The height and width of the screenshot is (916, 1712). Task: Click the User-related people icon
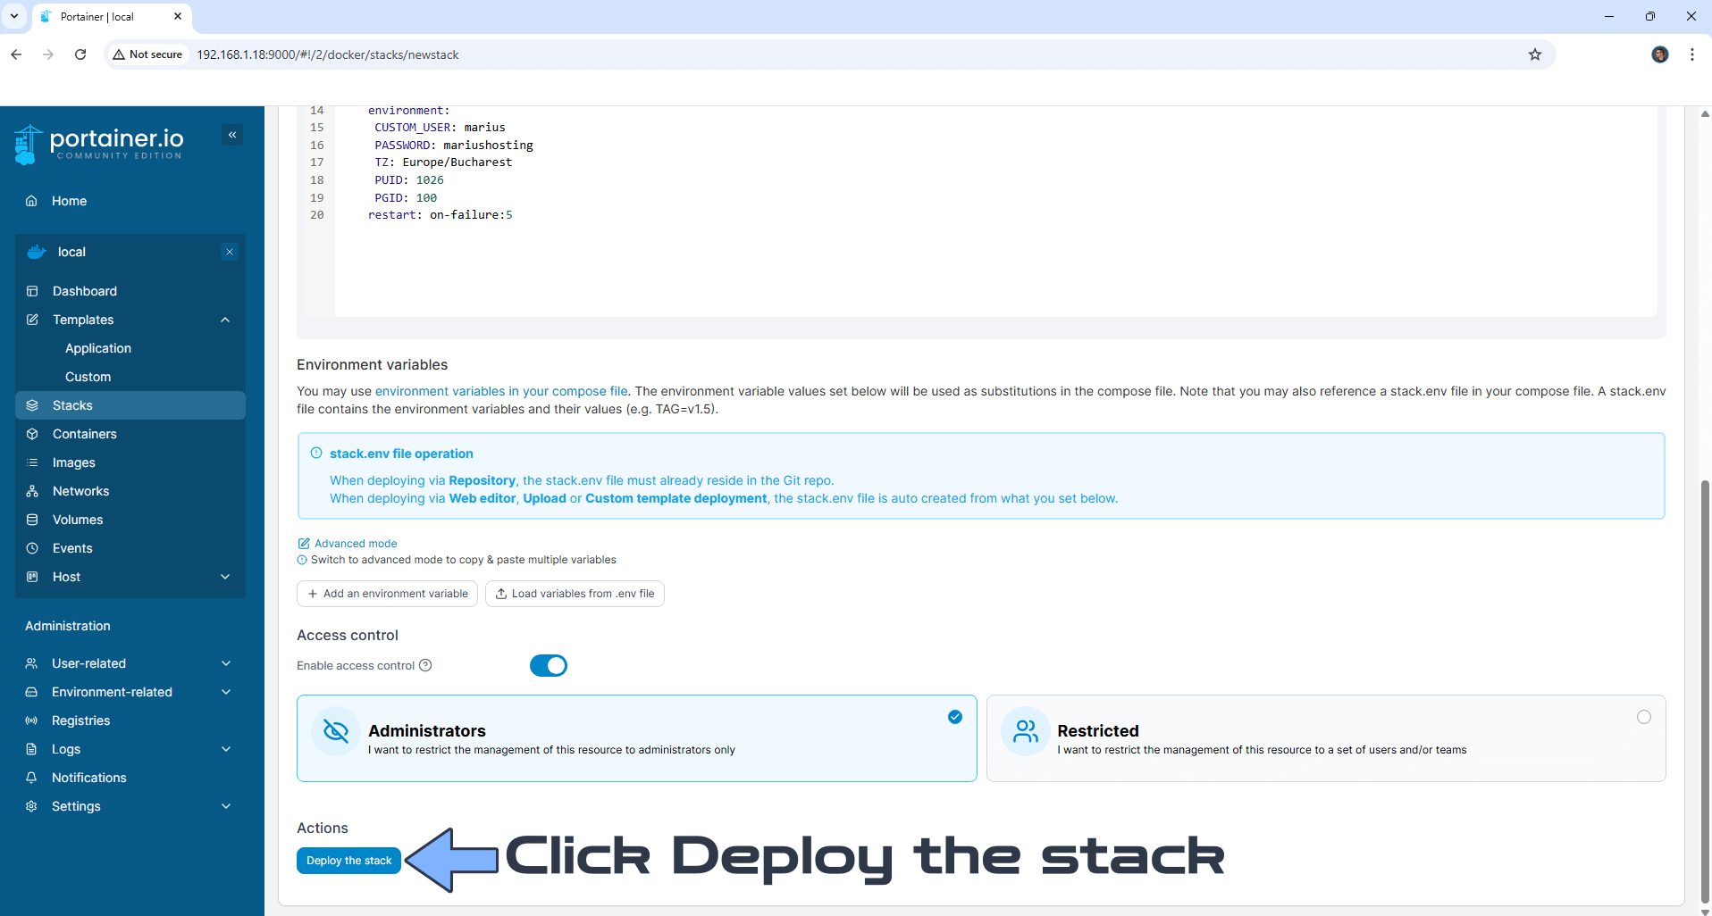coord(31,663)
